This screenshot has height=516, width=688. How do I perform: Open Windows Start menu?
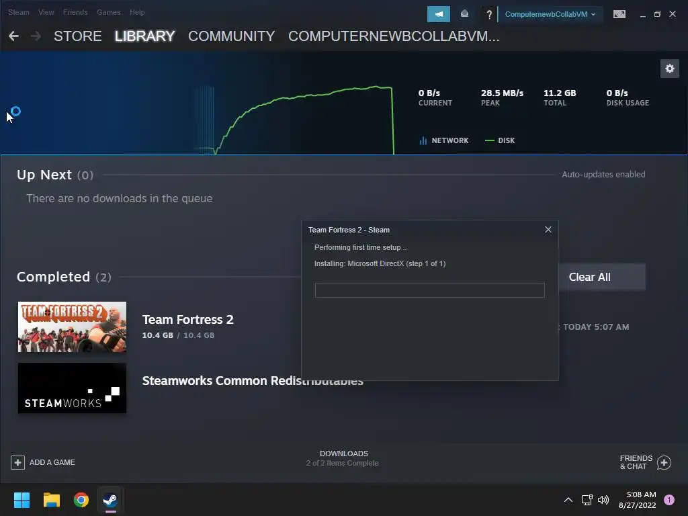21,500
